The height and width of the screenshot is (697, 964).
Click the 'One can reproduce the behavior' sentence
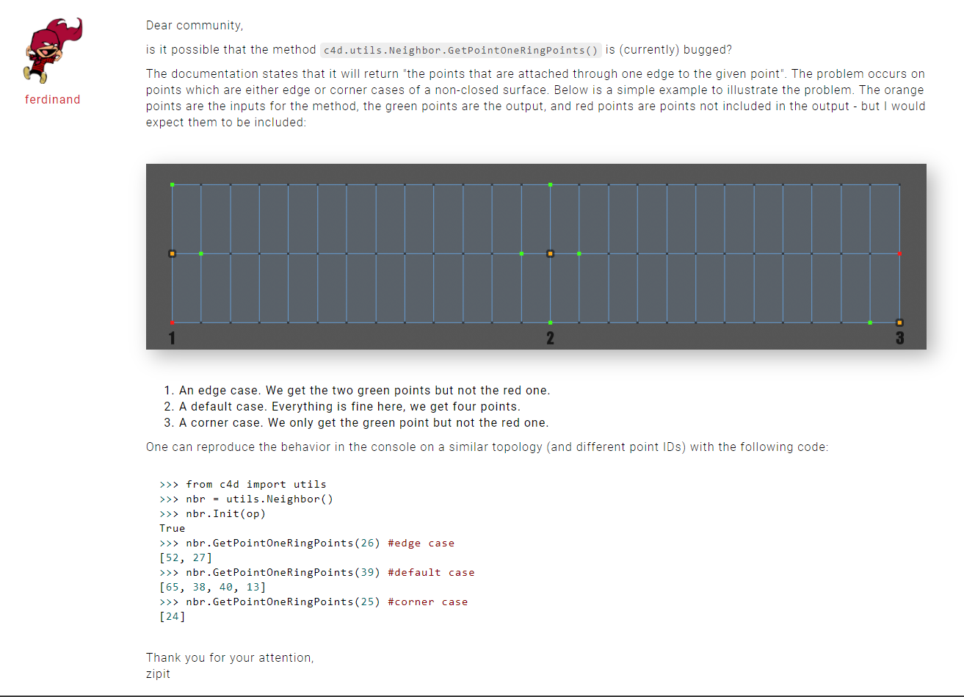click(487, 447)
